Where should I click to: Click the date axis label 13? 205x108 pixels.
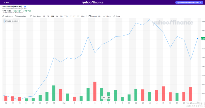pos(150,103)
